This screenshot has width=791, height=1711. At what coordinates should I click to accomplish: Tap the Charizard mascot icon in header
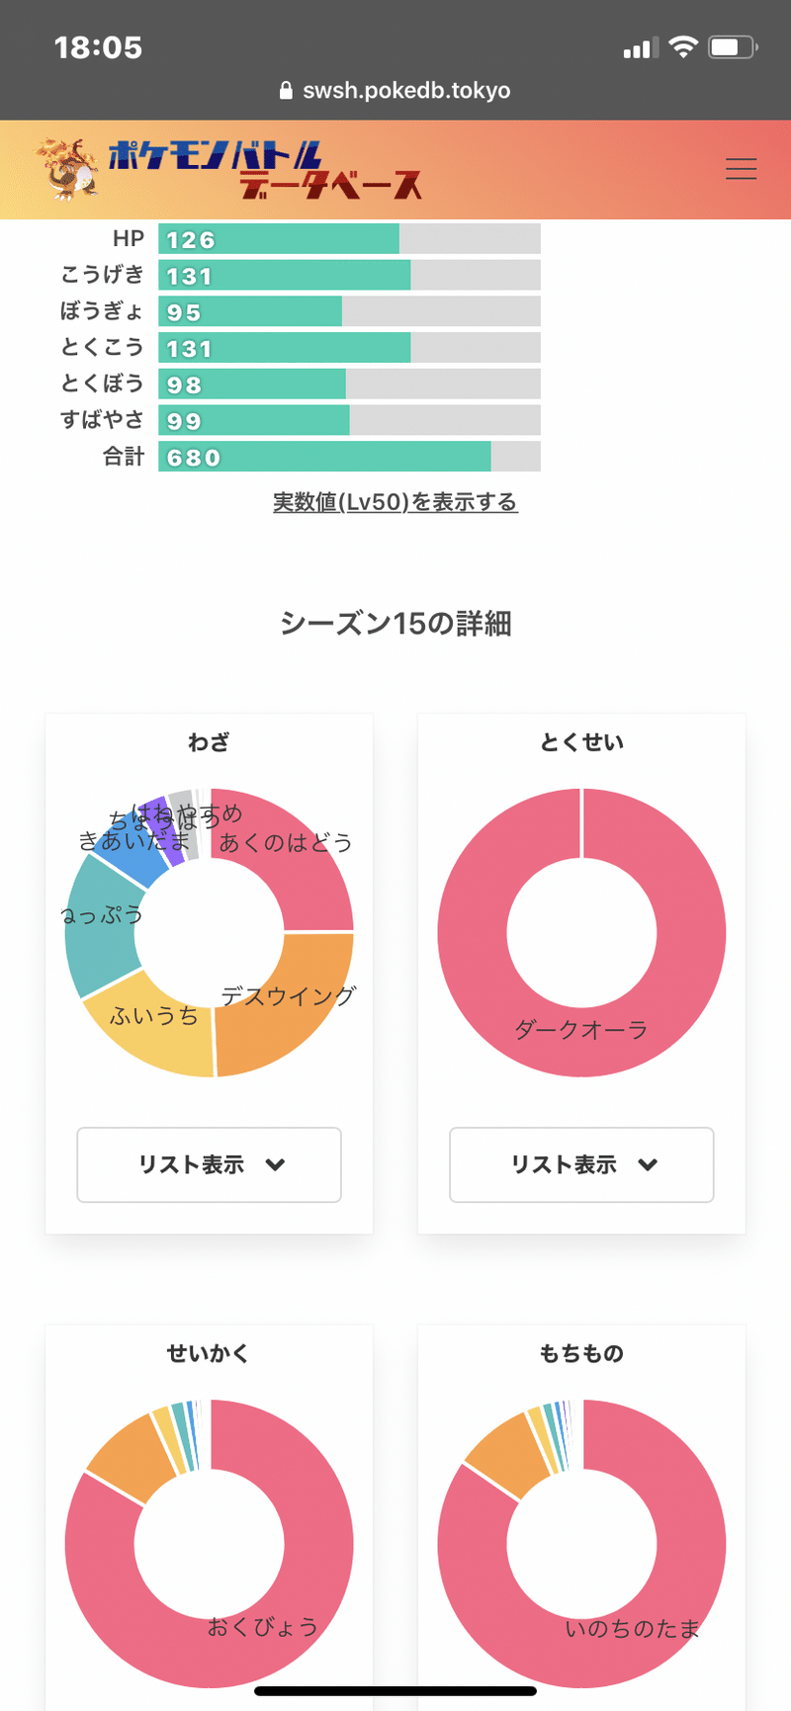coord(68,169)
